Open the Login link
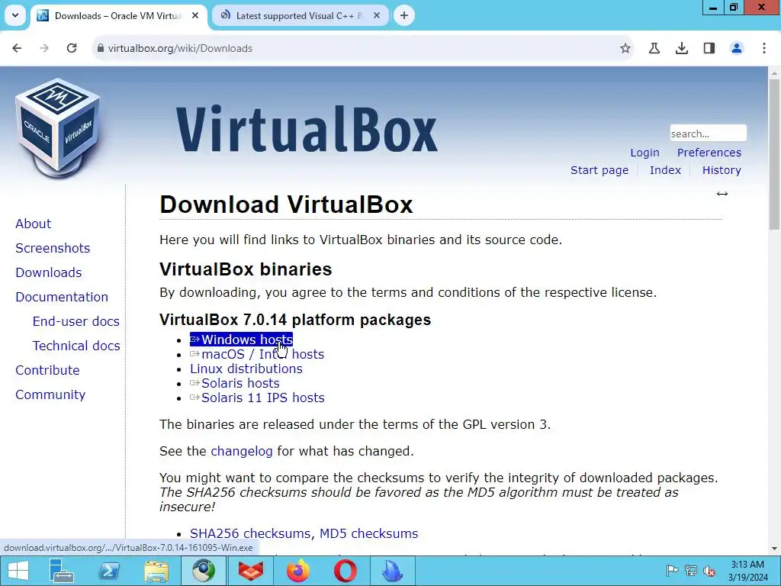Screen dimensions: 781x586 click(644, 153)
